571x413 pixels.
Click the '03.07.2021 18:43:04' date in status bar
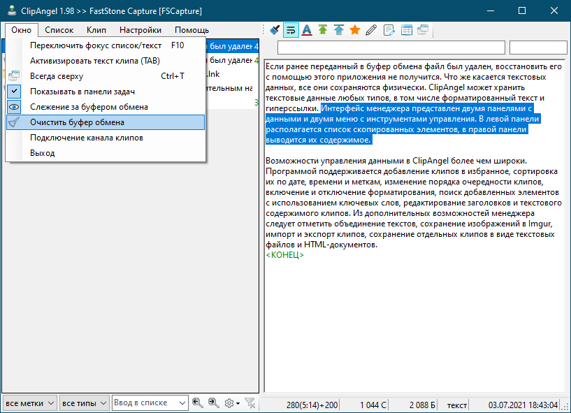(523, 405)
